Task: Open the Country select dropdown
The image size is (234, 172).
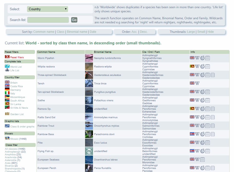Action: point(48,9)
